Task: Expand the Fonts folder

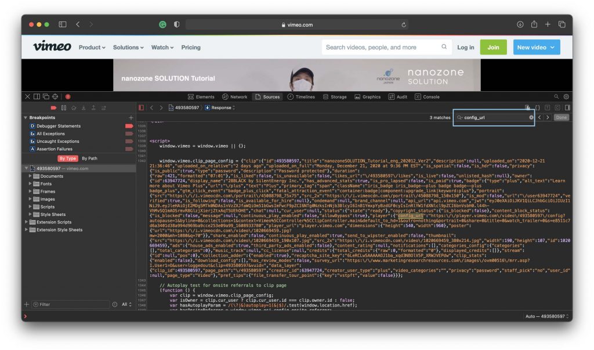Action: click(30, 183)
